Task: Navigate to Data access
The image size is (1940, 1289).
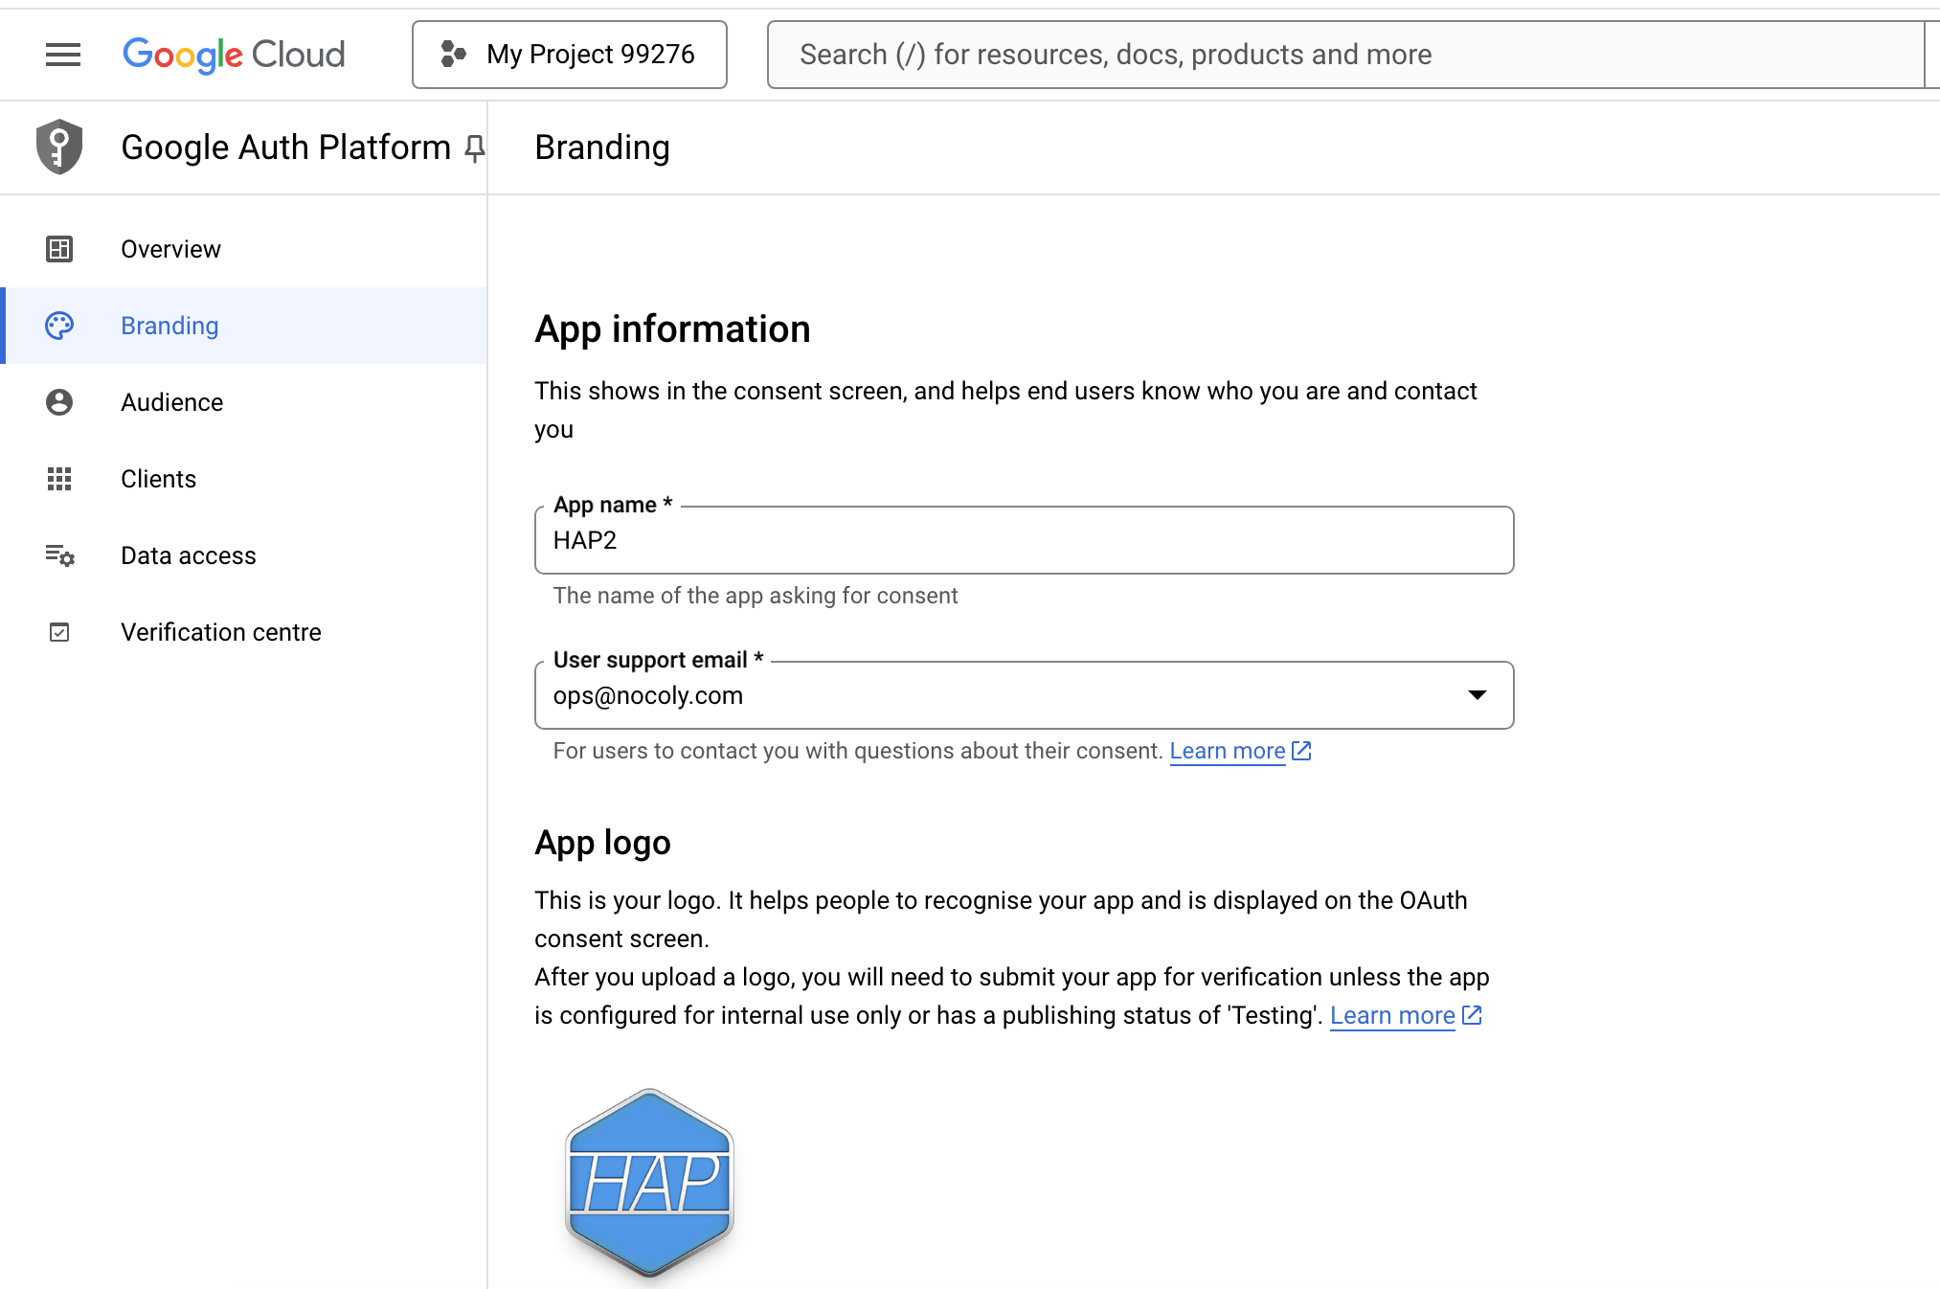Action: [x=244, y=555]
